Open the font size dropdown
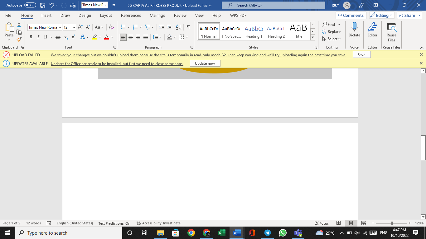 click(74, 27)
